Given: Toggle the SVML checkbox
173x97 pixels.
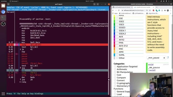Looking at the screenshot, I should (x=117, y=55).
